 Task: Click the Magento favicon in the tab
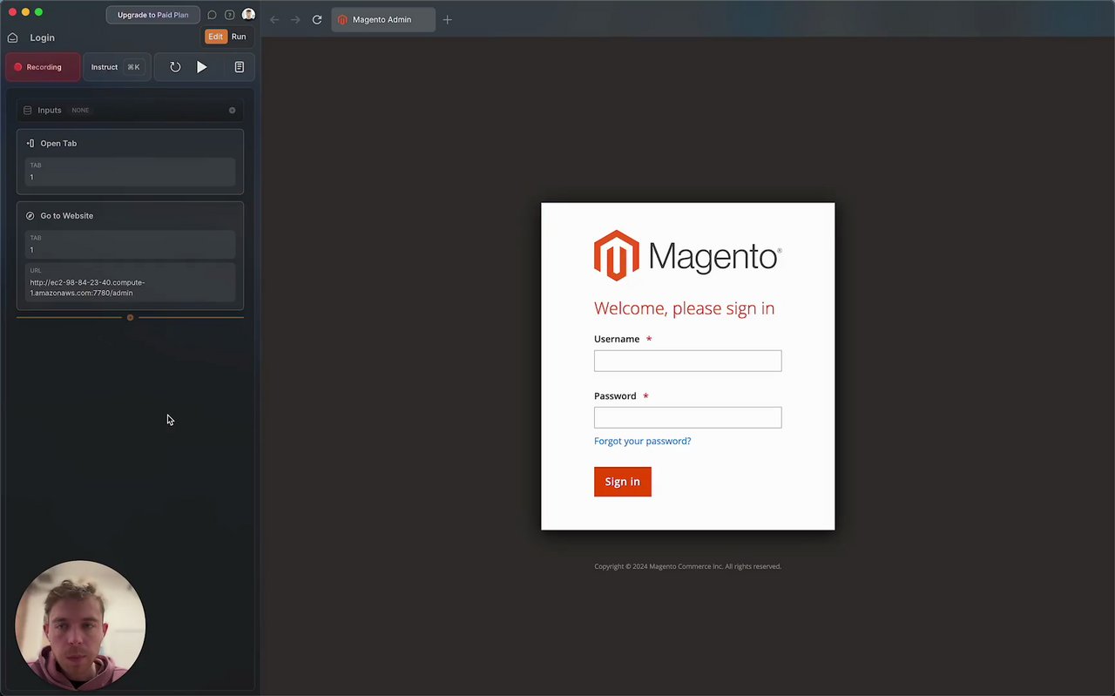click(x=342, y=19)
